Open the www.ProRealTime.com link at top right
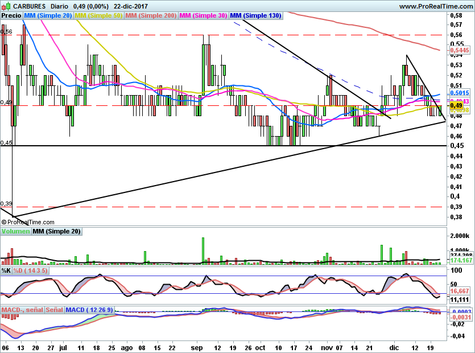 (x=435, y=6)
